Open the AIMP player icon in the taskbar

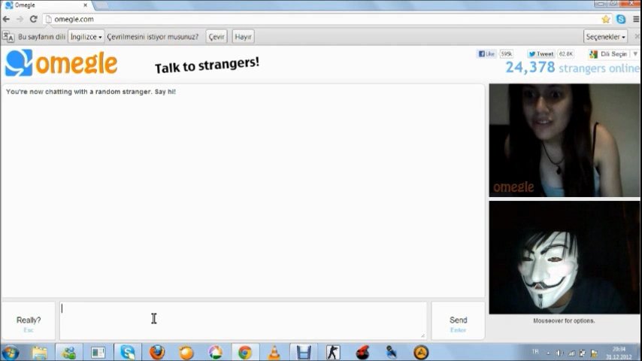420,353
